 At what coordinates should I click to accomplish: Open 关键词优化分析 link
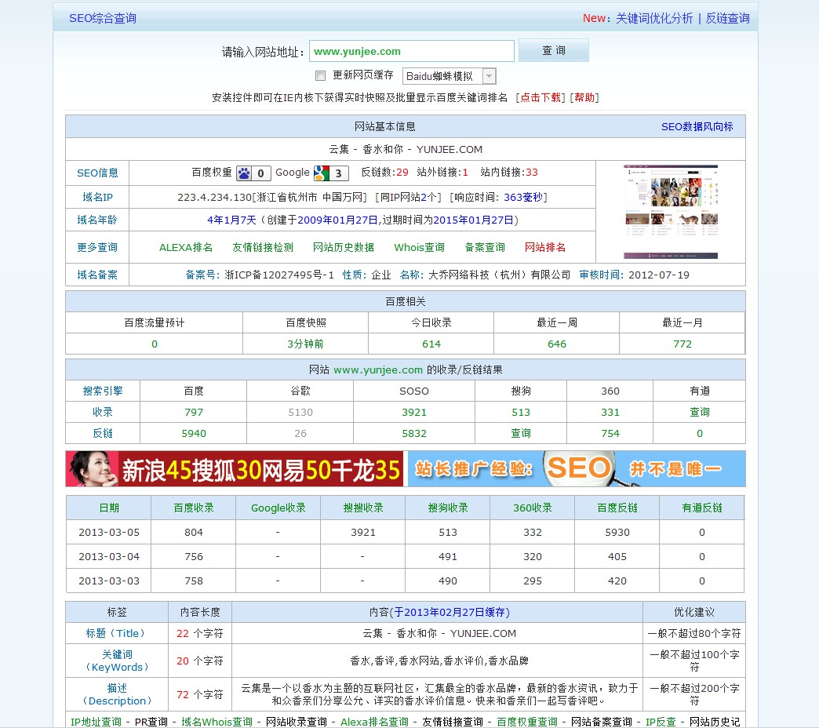tap(654, 18)
